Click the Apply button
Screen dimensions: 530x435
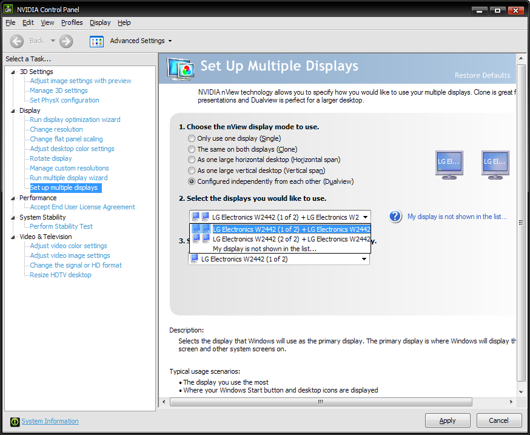tap(448, 420)
